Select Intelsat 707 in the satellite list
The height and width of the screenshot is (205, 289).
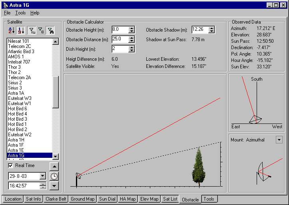(x=30, y=62)
